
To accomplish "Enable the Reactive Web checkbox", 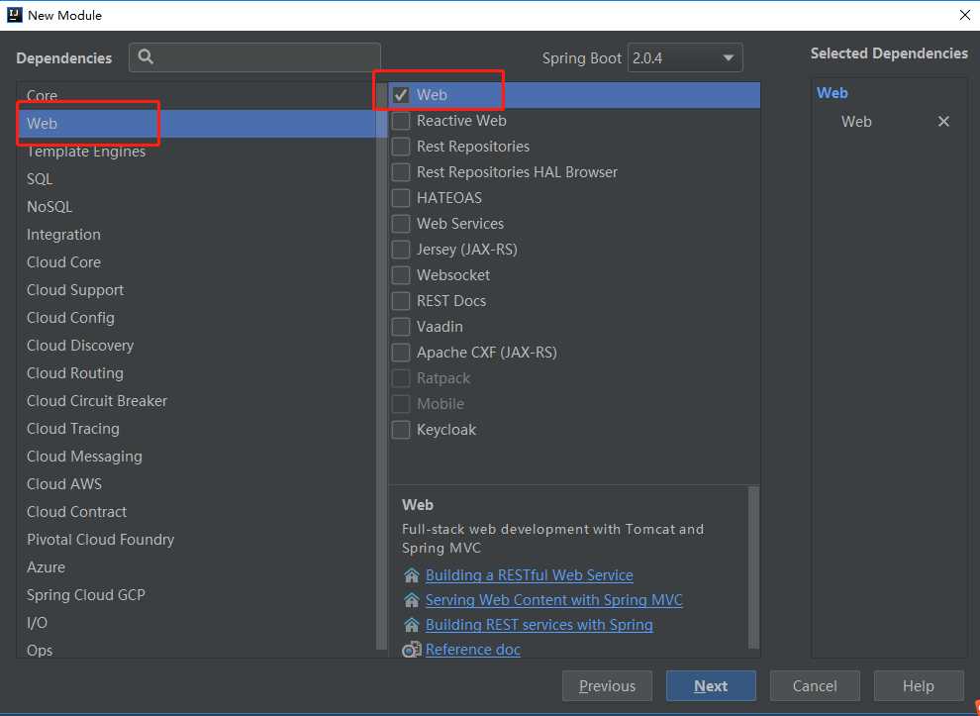I will 401,121.
